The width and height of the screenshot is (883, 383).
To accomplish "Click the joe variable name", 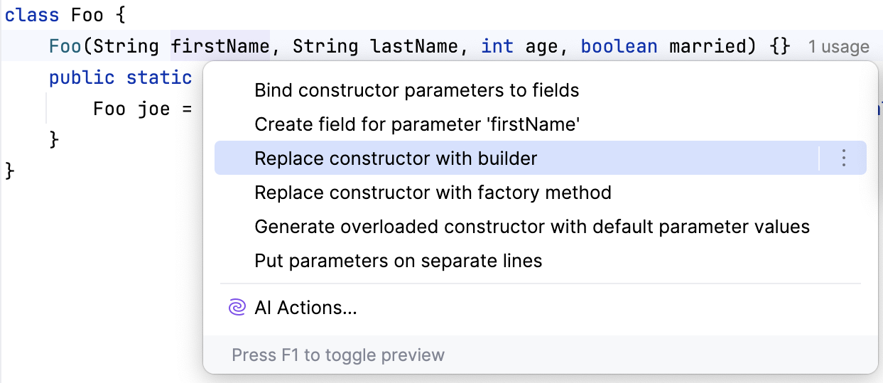I will (x=154, y=109).
